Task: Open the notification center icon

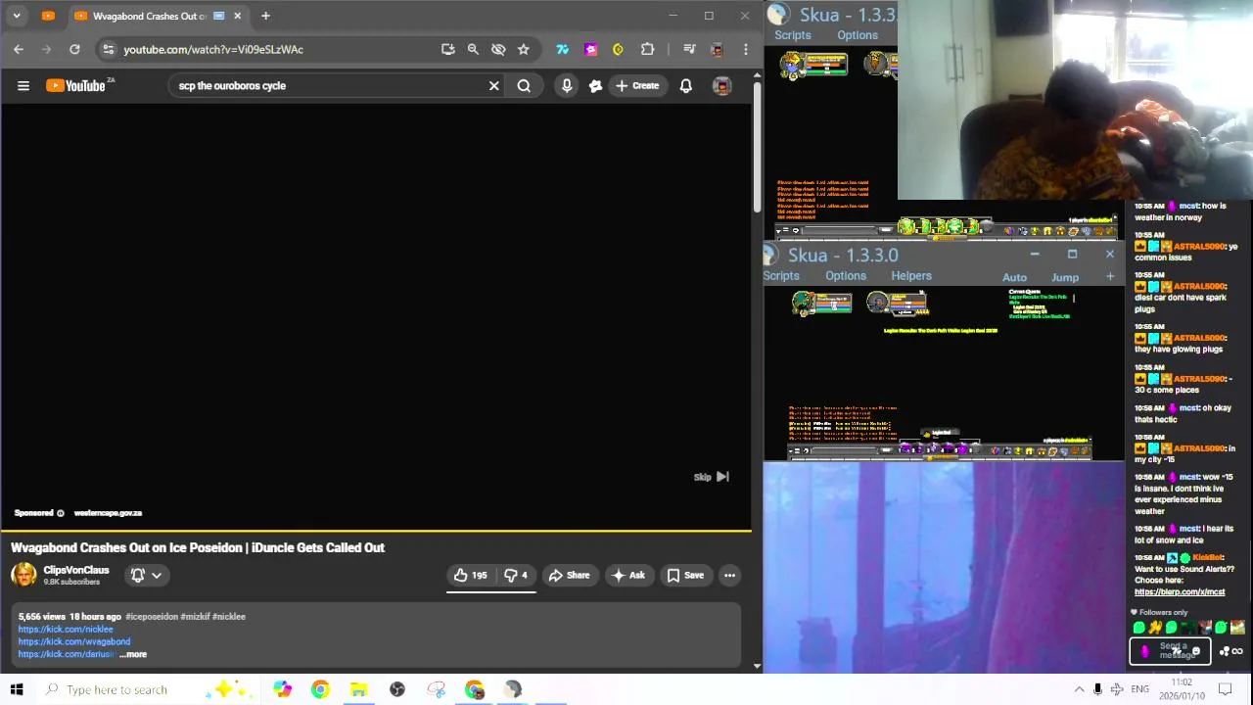Action: click(1226, 689)
